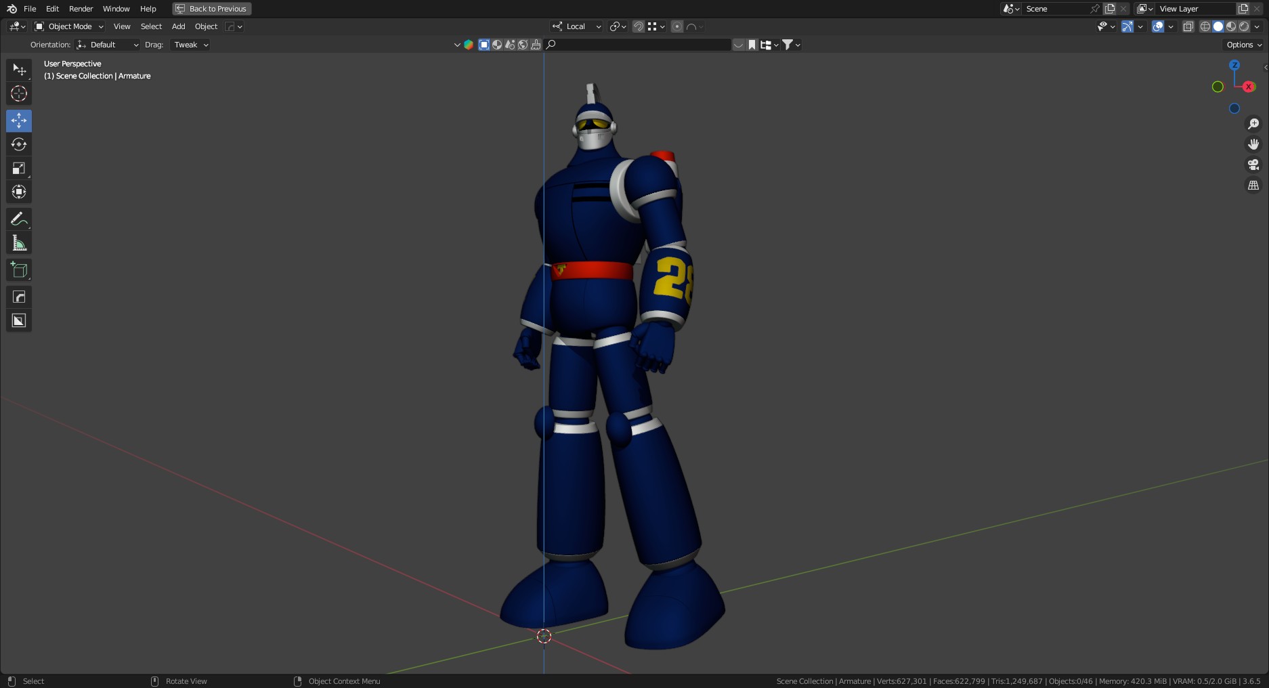Select the Scale tool

coord(19,168)
